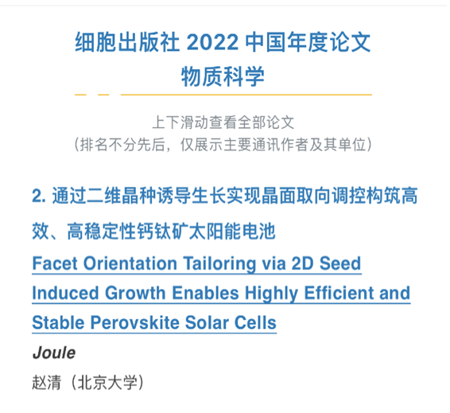This screenshot has height=413, width=450.
Task: Click the title line 高稳定性钙钛矿太阳能电池
Action: (171, 232)
